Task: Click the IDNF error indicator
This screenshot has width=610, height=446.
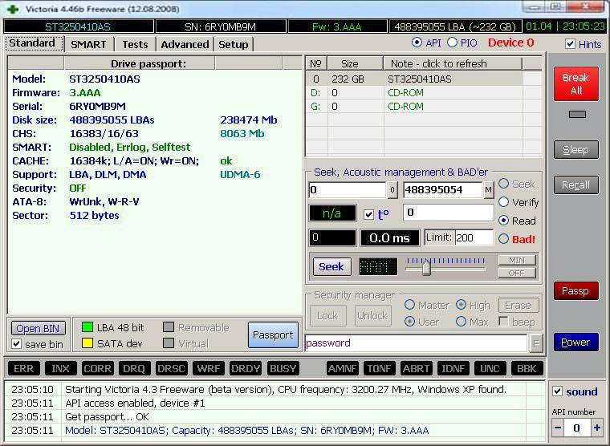Action: tap(453, 369)
